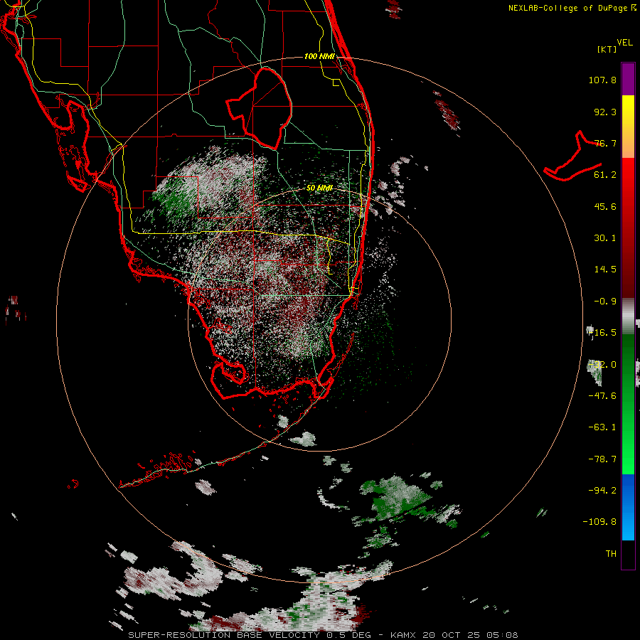
Task: Click the 50 NMI range ring label
Action: tap(319, 188)
